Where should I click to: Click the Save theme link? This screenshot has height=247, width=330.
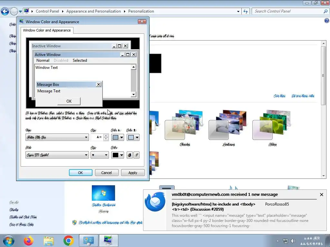(x=279, y=96)
